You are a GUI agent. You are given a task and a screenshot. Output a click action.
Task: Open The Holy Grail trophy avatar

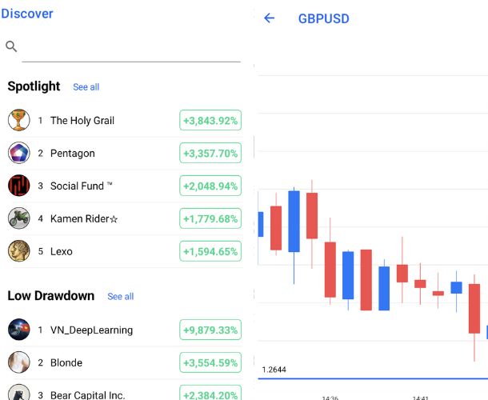pyautogui.click(x=18, y=120)
